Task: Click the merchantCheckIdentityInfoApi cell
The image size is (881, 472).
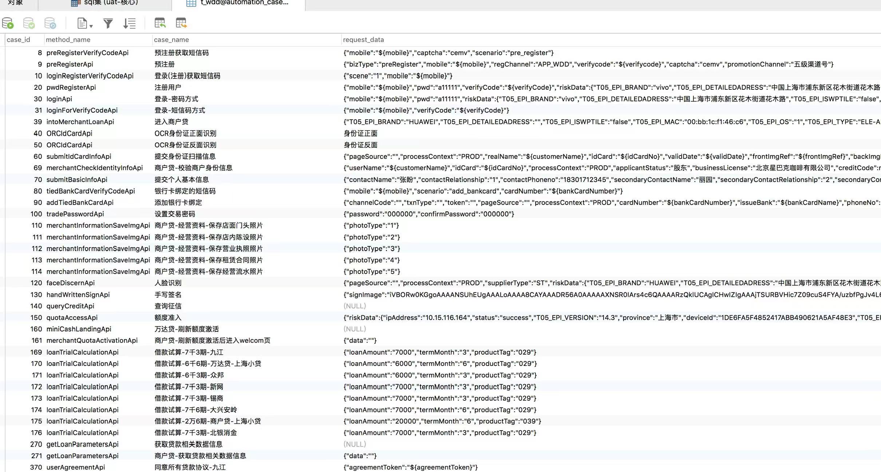Action: [95, 168]
